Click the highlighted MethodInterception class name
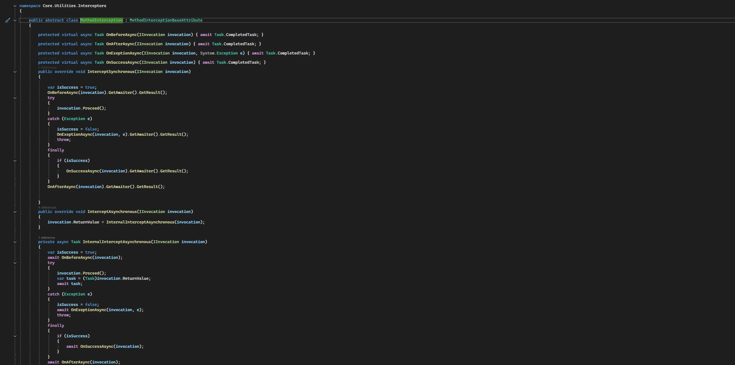 [x=101, y=20]
